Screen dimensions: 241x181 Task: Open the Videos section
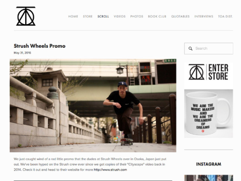pyautogui.click(x=120, y=16)
